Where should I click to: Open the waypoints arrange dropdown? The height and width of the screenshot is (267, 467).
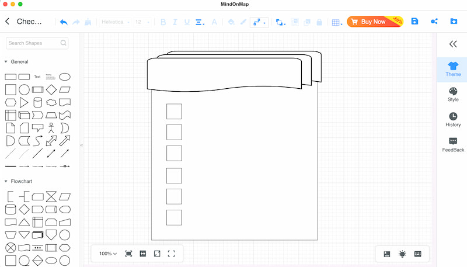click(x=280, y=22)
